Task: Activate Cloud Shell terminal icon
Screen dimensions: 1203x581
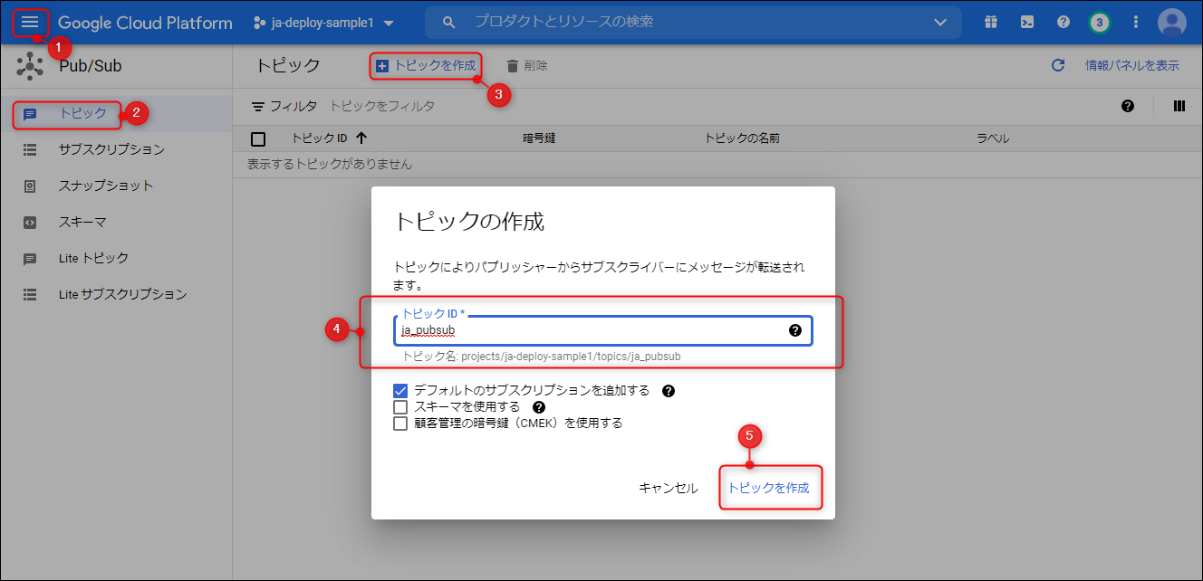Action: tap(1027, 23)
